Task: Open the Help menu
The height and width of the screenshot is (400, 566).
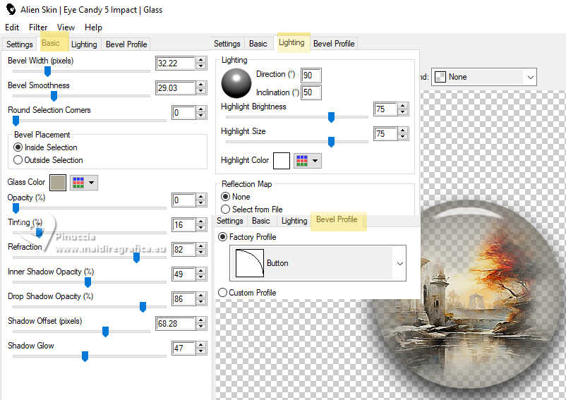Action: tap(93, 28)
